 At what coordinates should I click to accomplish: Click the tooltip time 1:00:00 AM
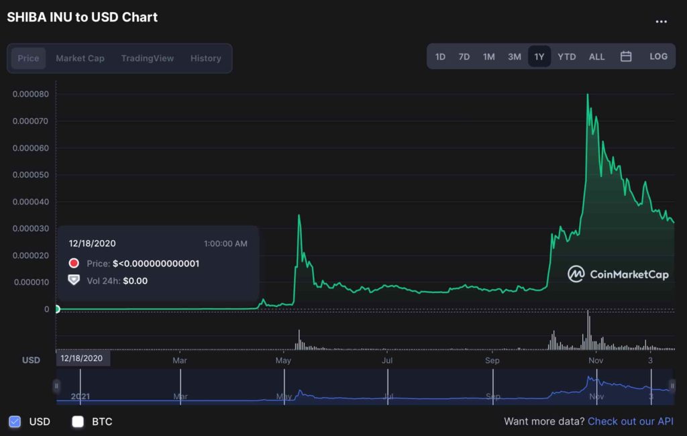click(x=225, y=243)
